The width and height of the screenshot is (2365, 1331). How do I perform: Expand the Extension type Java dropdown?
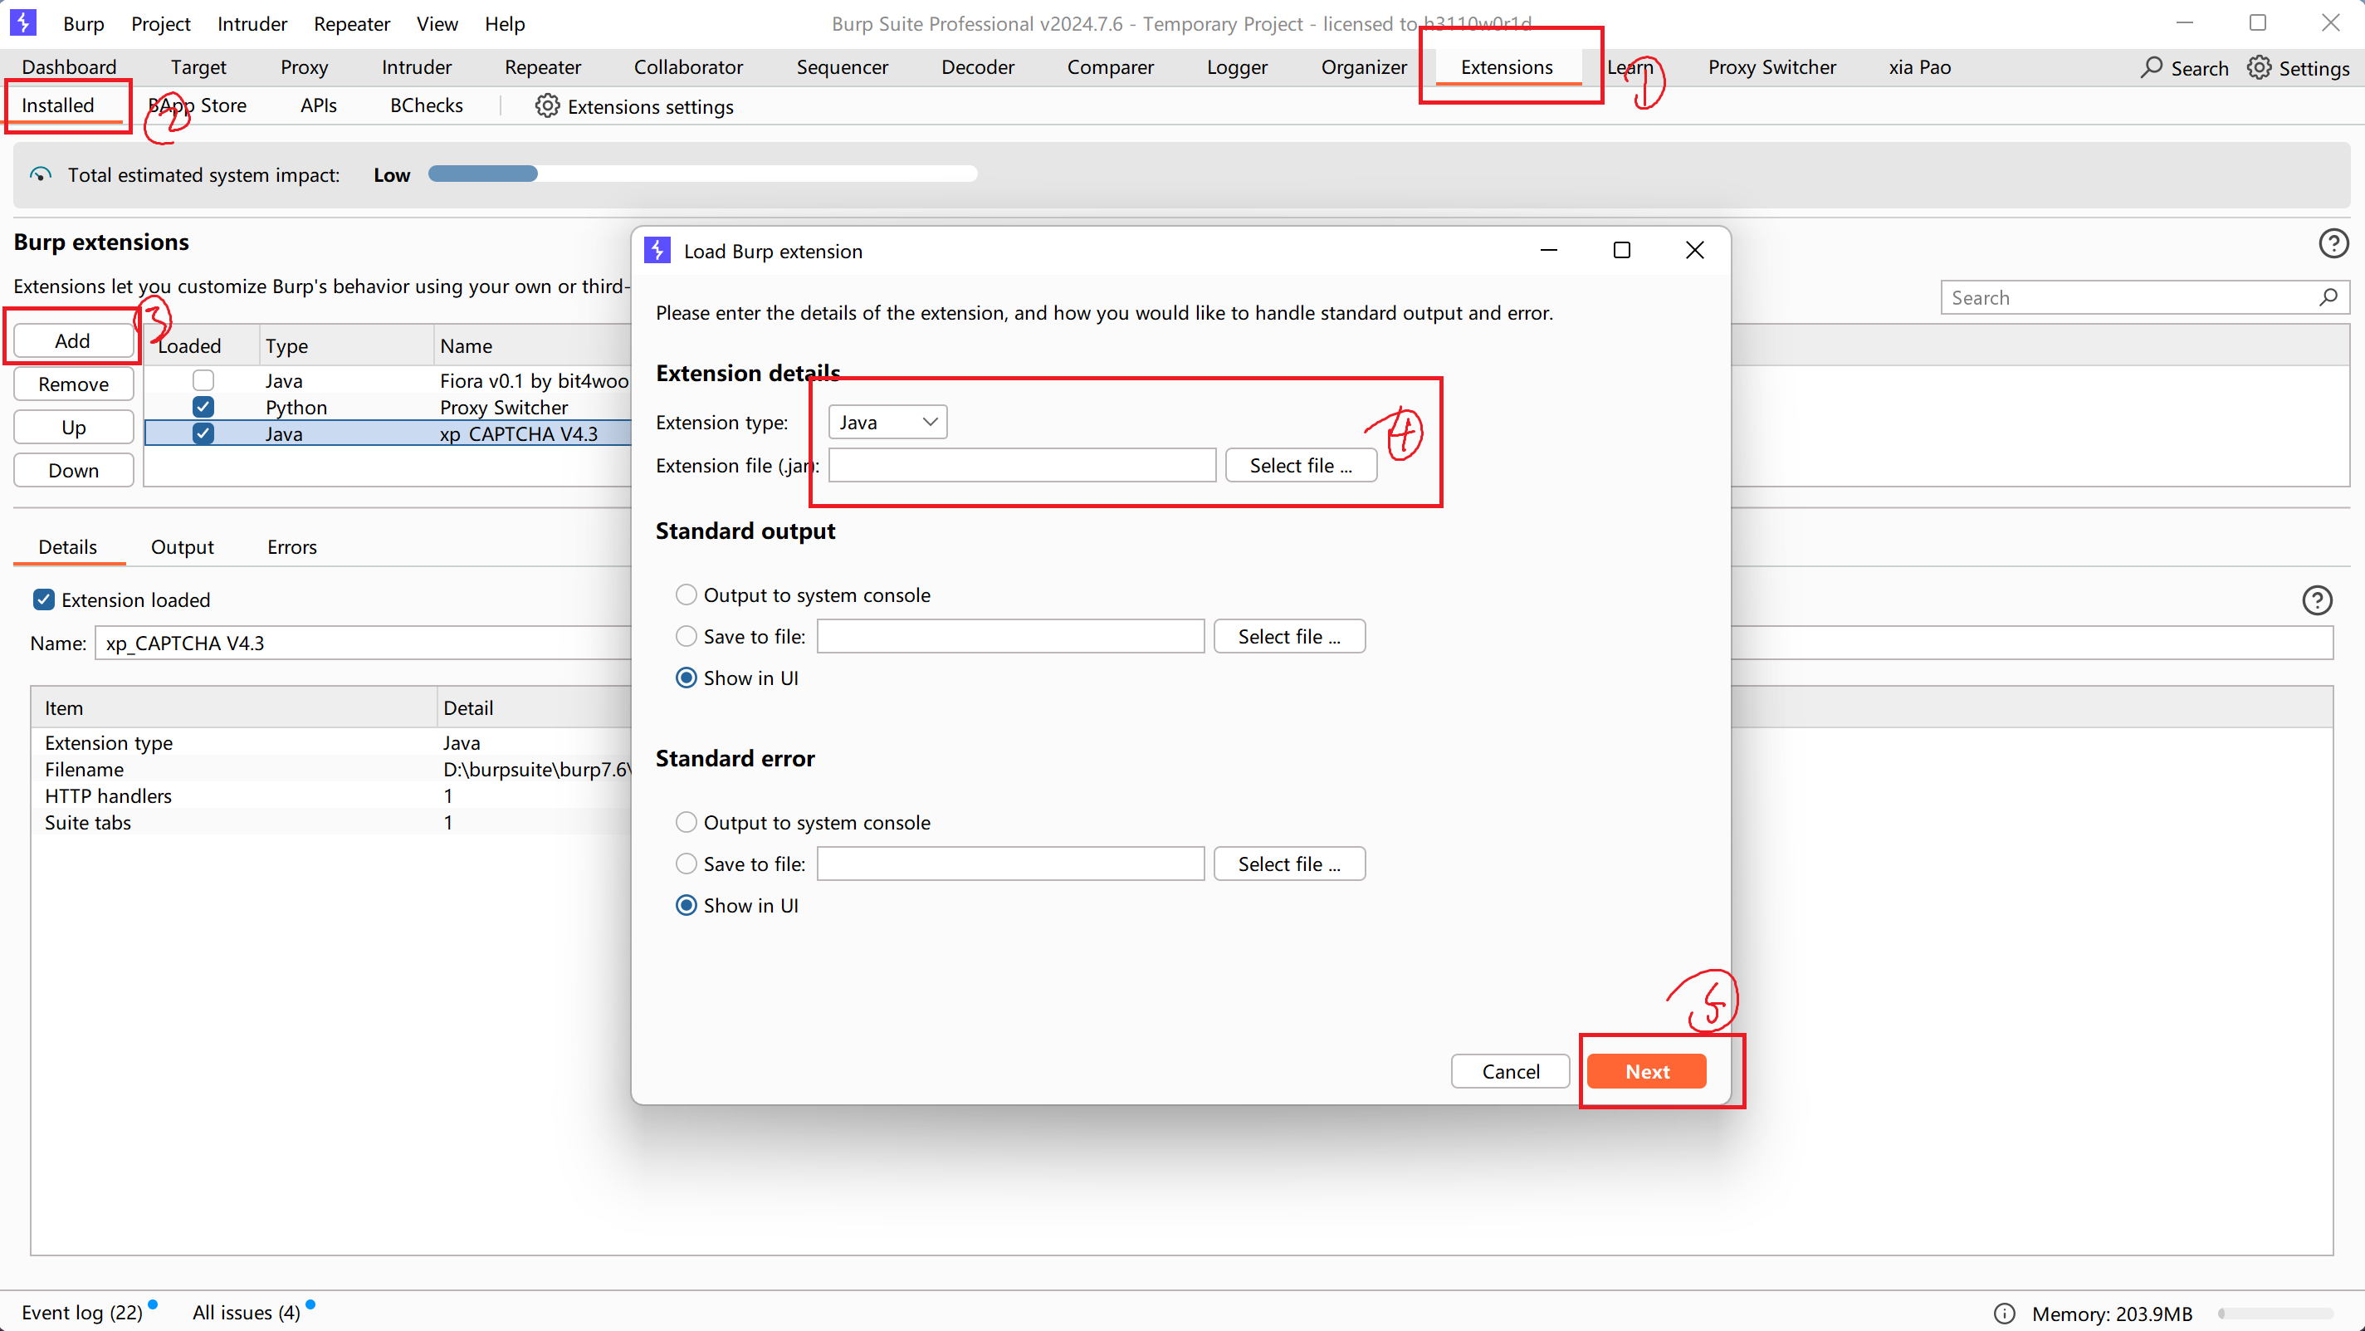pos(887,423)
